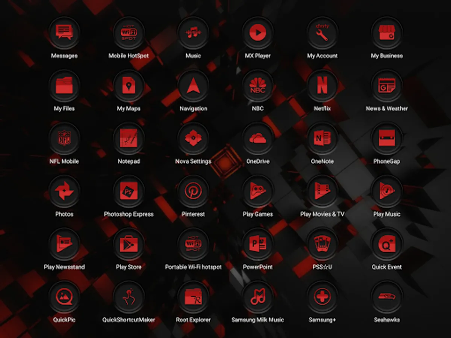The width and height of the screenshot is (451, 338).
Task: Open the Pinterest P icon
Action: 193,192
